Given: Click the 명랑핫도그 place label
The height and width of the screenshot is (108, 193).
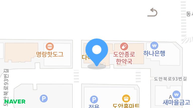Looking at the screenshot, I should tap(50, 54).
